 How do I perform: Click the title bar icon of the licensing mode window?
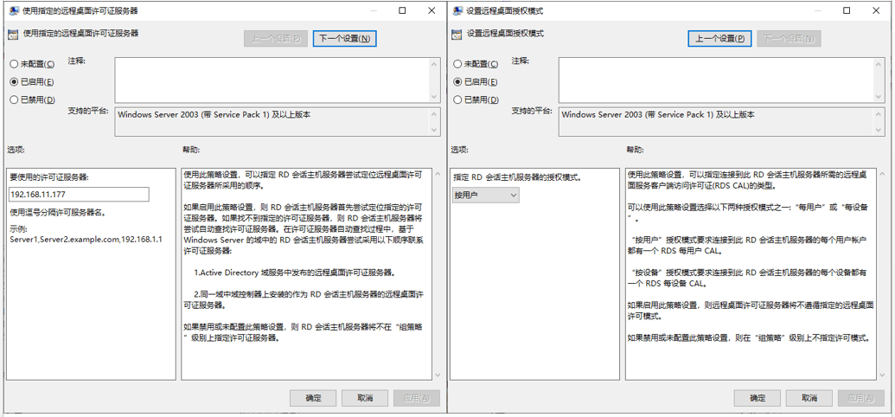point(457,10)
